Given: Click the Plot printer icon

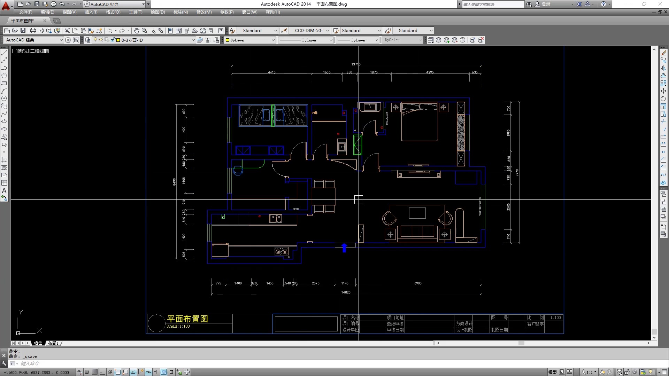Looking at the screenshot, I should (33, 31).
